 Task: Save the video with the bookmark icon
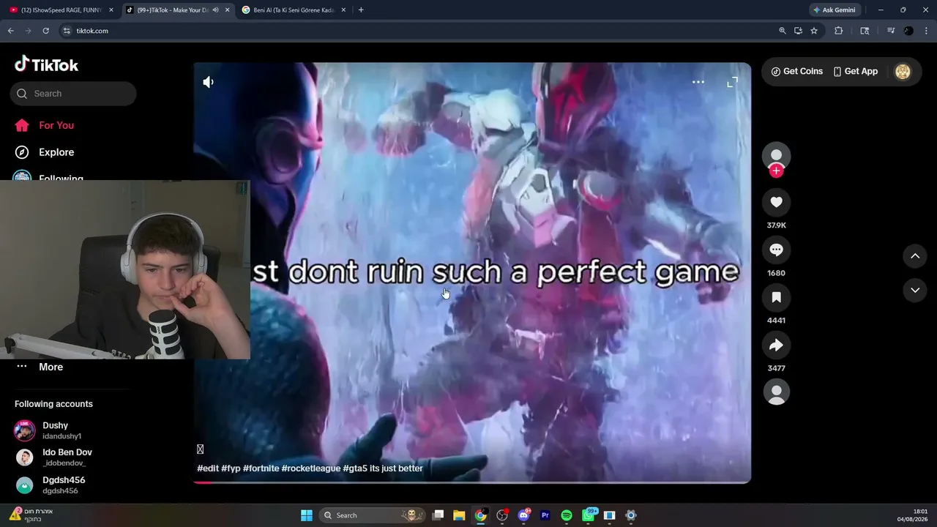click(777, 297)
